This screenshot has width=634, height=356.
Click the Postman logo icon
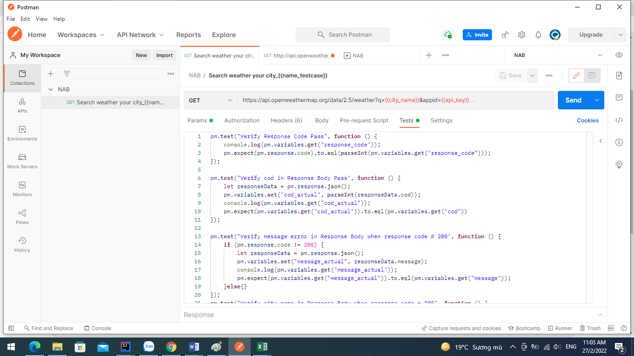[x=15, y=34]
